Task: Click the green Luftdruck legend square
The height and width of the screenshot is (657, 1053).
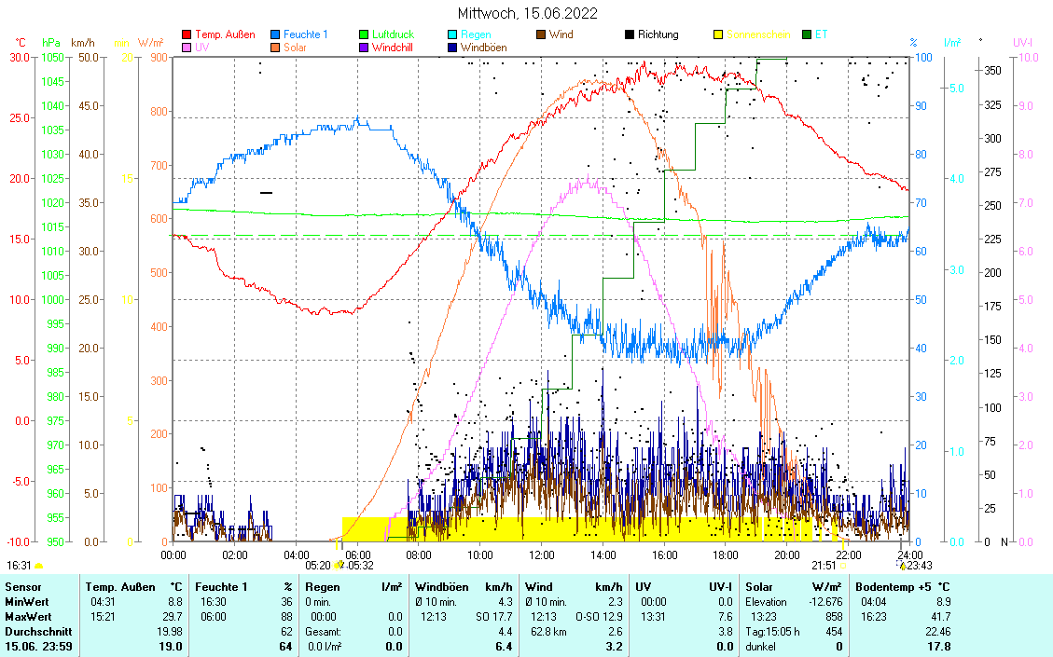Action: (364, 35)
